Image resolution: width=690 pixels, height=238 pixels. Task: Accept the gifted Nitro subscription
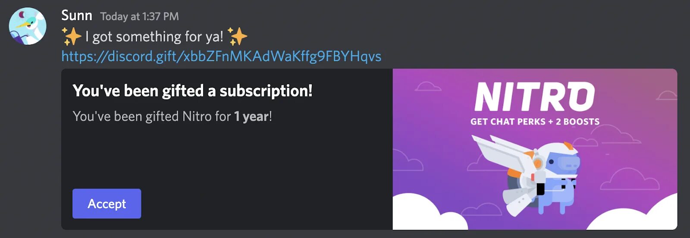pyautogui.click(x=107, y=204)
